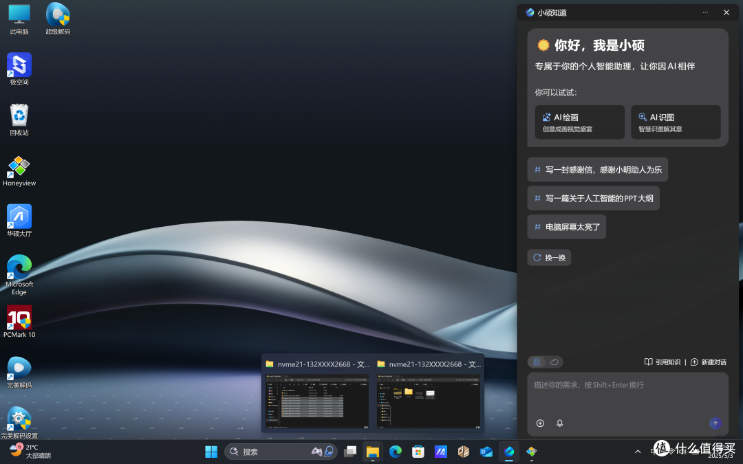Open MyASUS app from taskbar
The height and width of the screenshot is (464, 743).
(441, 452)
